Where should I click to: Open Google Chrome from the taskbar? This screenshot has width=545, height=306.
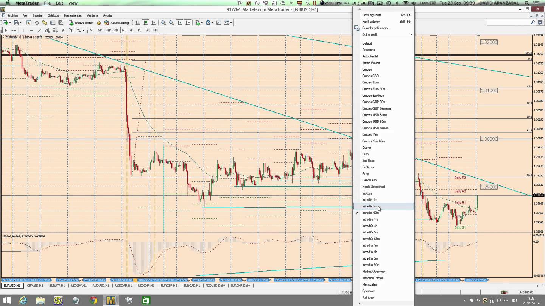[x=93, y=301]
